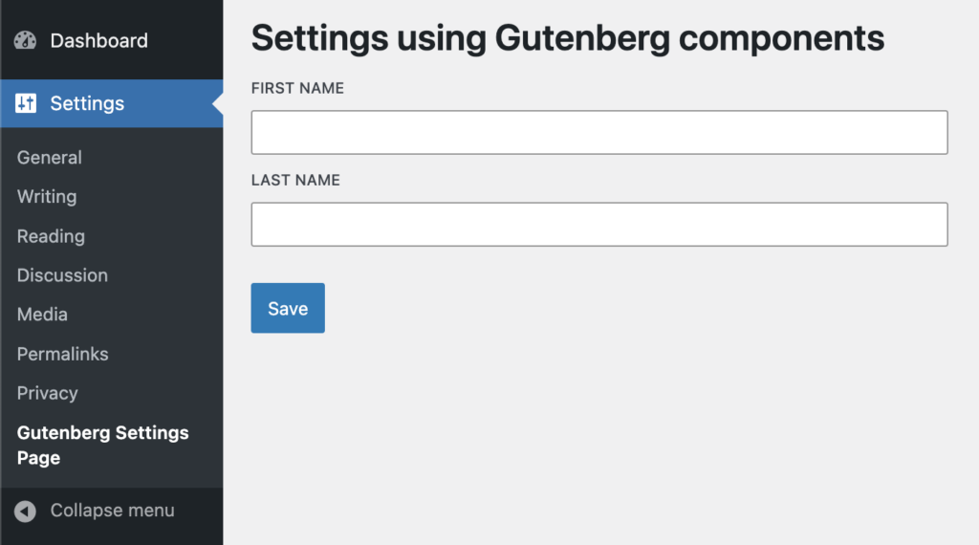Open Reading settings page
The width and height of the screenshot is (979, 545).
[x=51, y=236]
